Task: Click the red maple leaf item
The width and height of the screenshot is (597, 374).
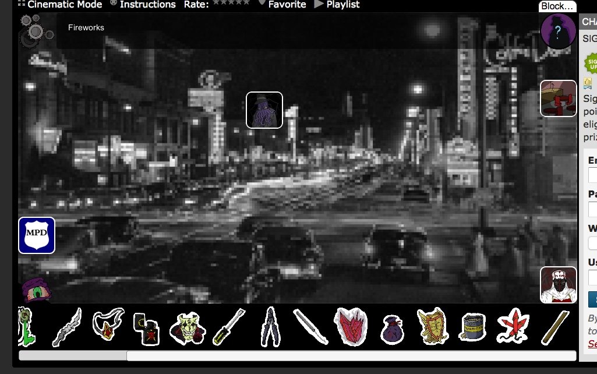Action: [x=513, y=326]
